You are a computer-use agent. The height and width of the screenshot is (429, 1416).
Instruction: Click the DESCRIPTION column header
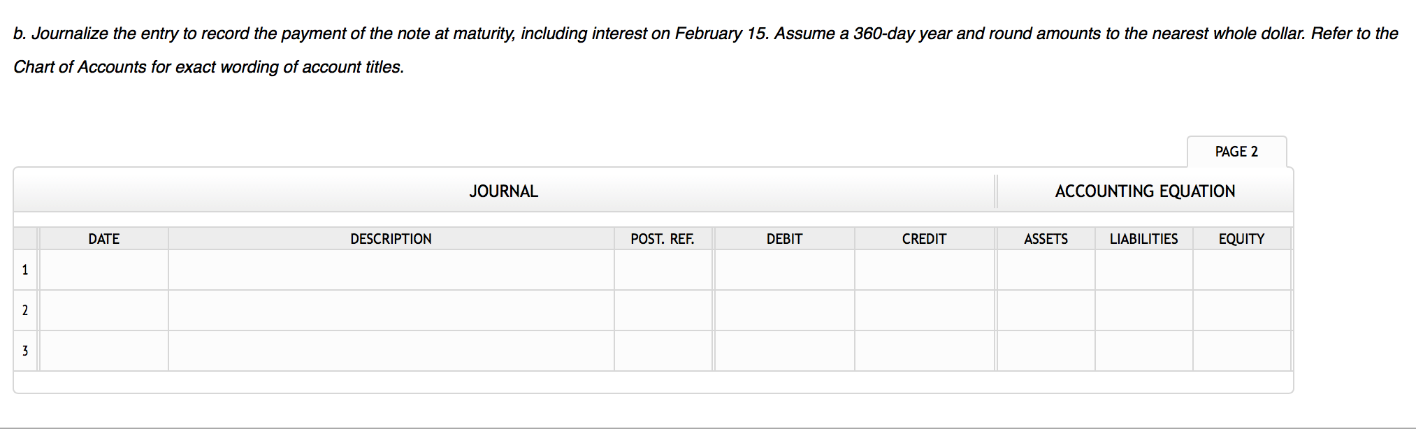coord(391,239)
